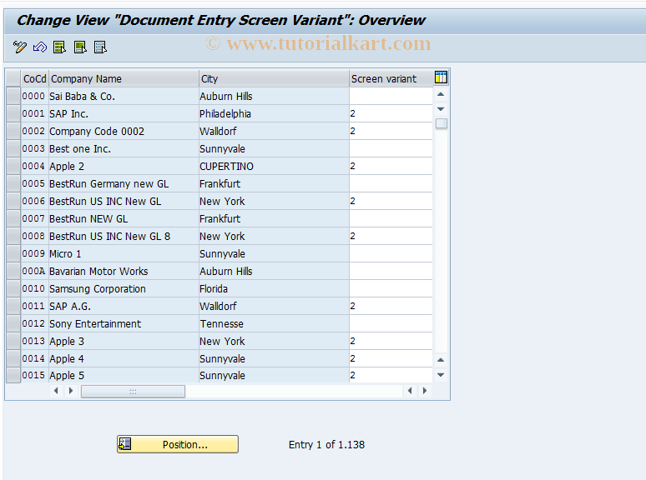
Task: Click the 'CUPERTINO' city cell
Action: tap(274, 166)
